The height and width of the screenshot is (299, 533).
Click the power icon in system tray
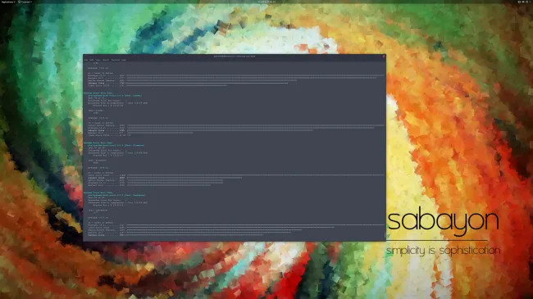pyautogui.click(x=527, y=2)
